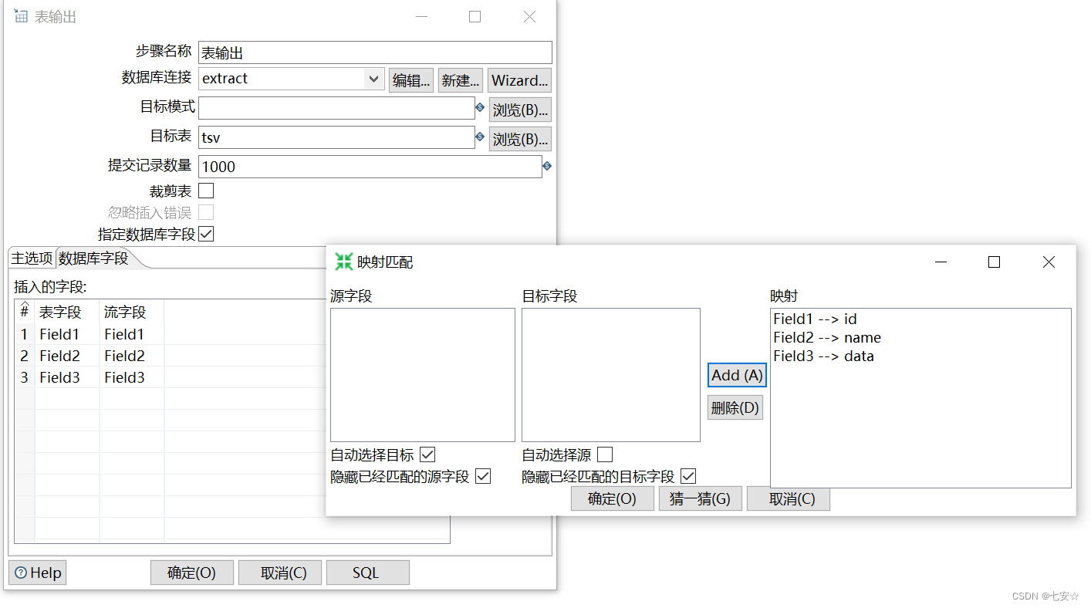Enable the 裁剪表 checkbox
The image size is (1091, 608).
[x=205, y=190]
